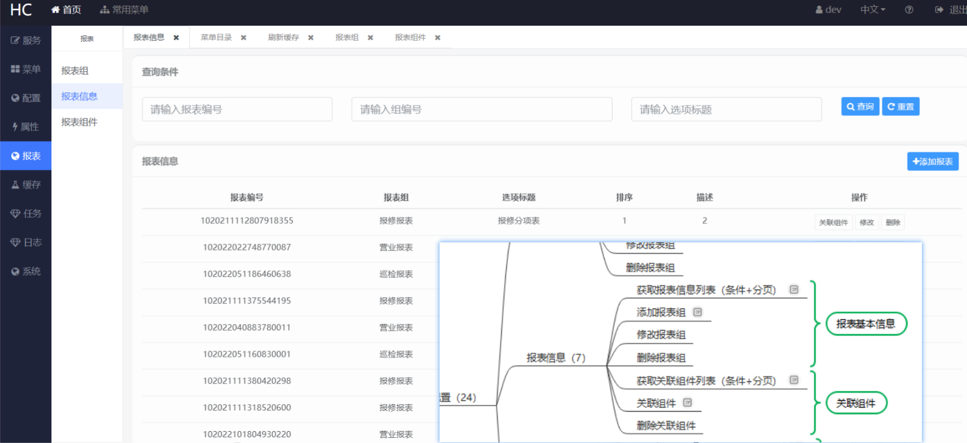
Task: Open 系统 in the sidebar
Action: pyautogui.click(x=26, y=271)
